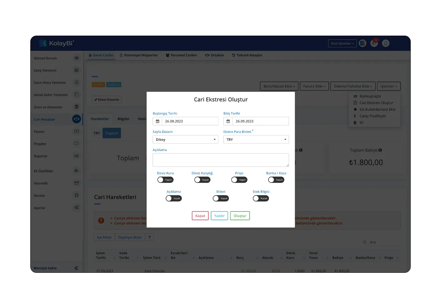441x300 pixels.
Task: Click the Finans sidebar icon
Action: coord(77,131)
